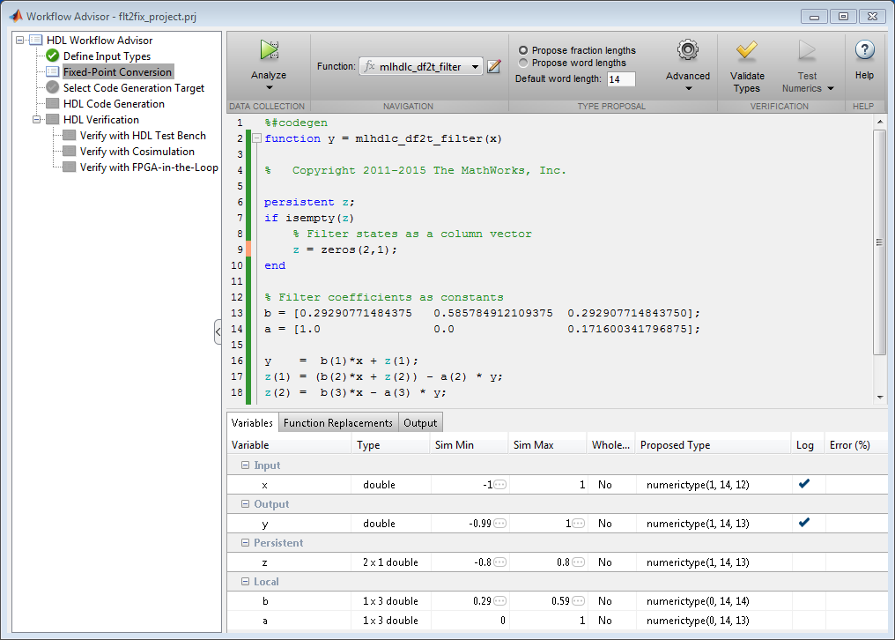Collapse code fold marker at line 2
895x640 pixels.
pyautogui.click(x=256, y=139)
